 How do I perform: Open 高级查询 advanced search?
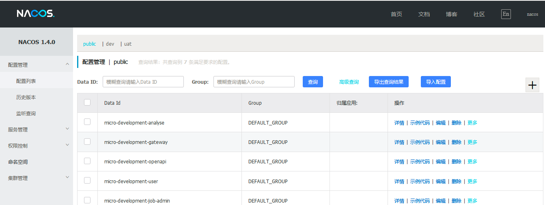349,82
